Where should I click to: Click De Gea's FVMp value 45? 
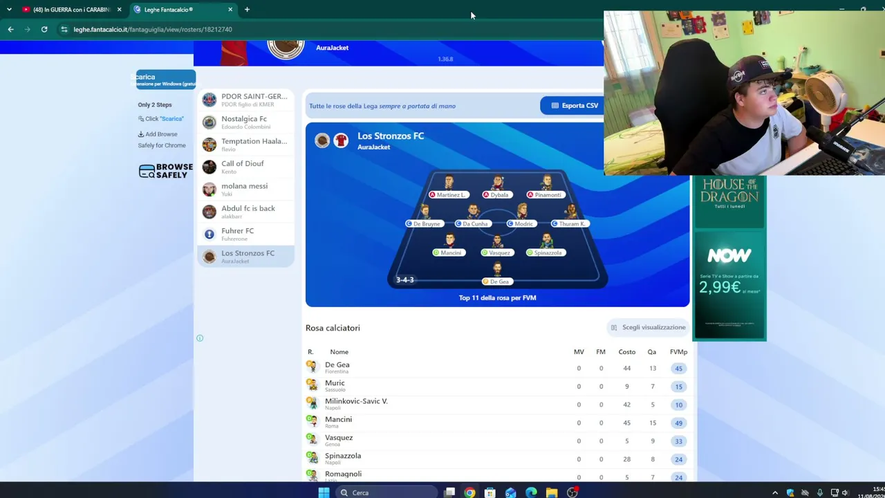click(678, 369)
